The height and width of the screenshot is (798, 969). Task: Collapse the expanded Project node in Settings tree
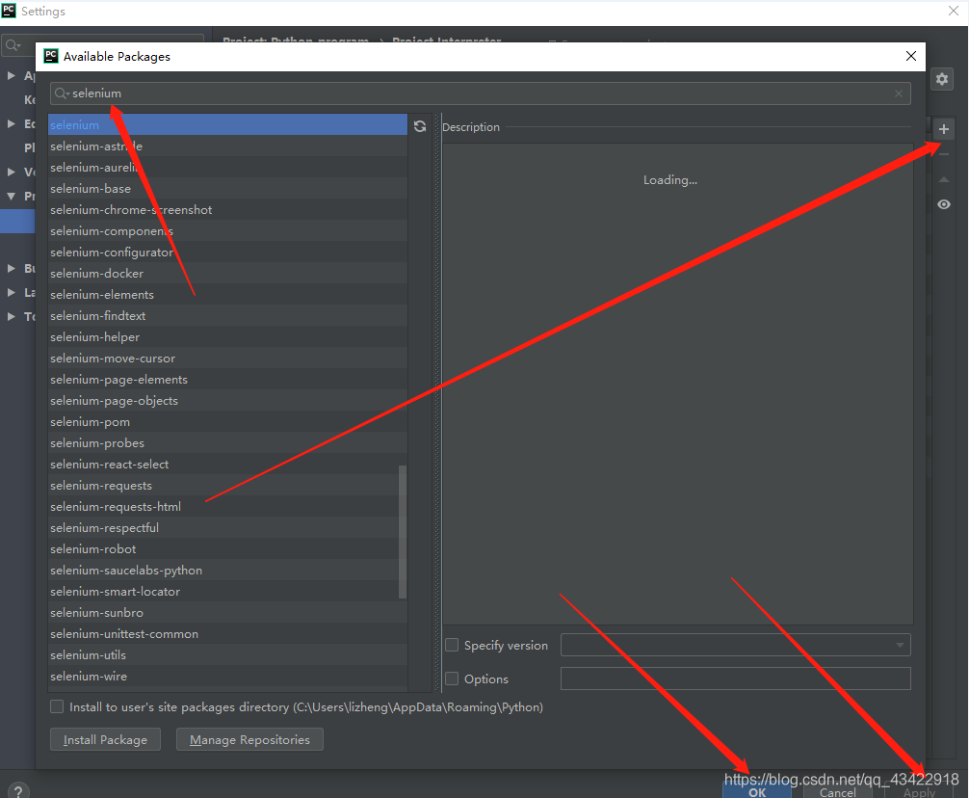tap(12, 196)
